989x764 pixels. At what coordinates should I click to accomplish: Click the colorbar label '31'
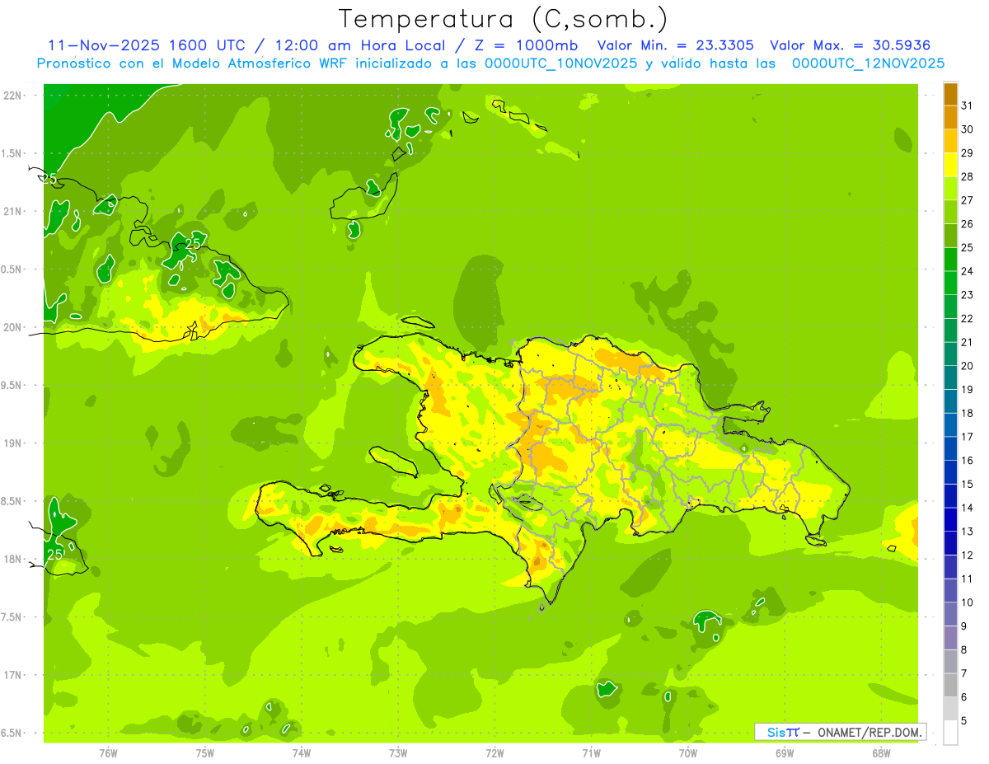pyautogui.click(x=967, y=105)
